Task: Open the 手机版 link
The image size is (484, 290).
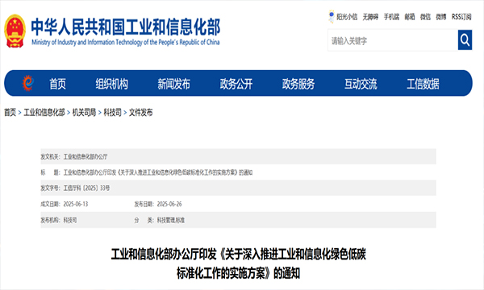Action: coord(391,17)
